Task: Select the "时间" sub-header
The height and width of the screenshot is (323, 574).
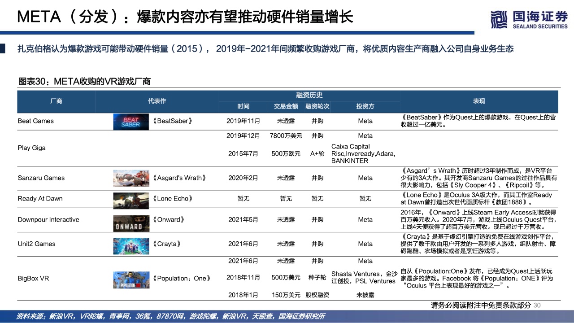Action: click(x=244, y=107)
